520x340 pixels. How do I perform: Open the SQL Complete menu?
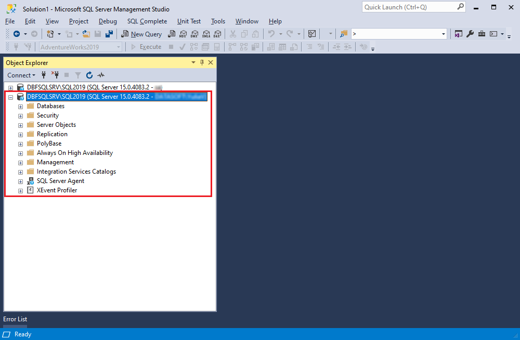[x=147, y=21]
